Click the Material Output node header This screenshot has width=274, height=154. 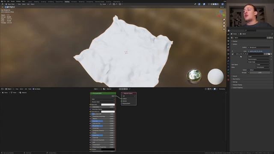point(129,93)
